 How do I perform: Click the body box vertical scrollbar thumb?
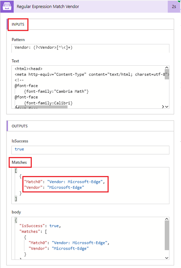point(167,235)
